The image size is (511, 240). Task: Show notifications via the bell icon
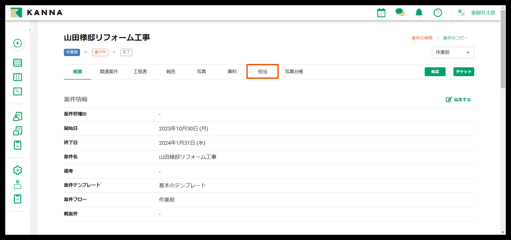pyautogui.click(x=419, y=12)
